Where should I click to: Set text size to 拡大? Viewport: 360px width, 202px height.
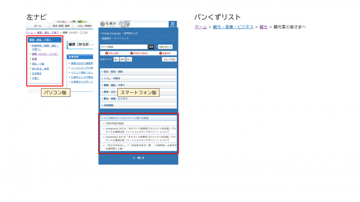(129, 59)
